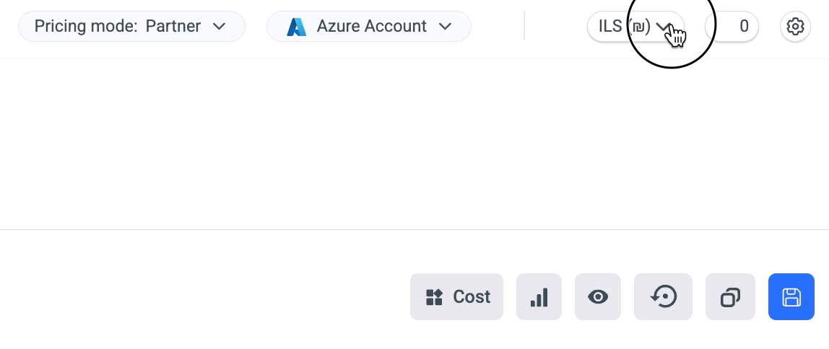829x349 pixels.
Task: Click the counter pill showing 0
Action: [x=732, y=27]
